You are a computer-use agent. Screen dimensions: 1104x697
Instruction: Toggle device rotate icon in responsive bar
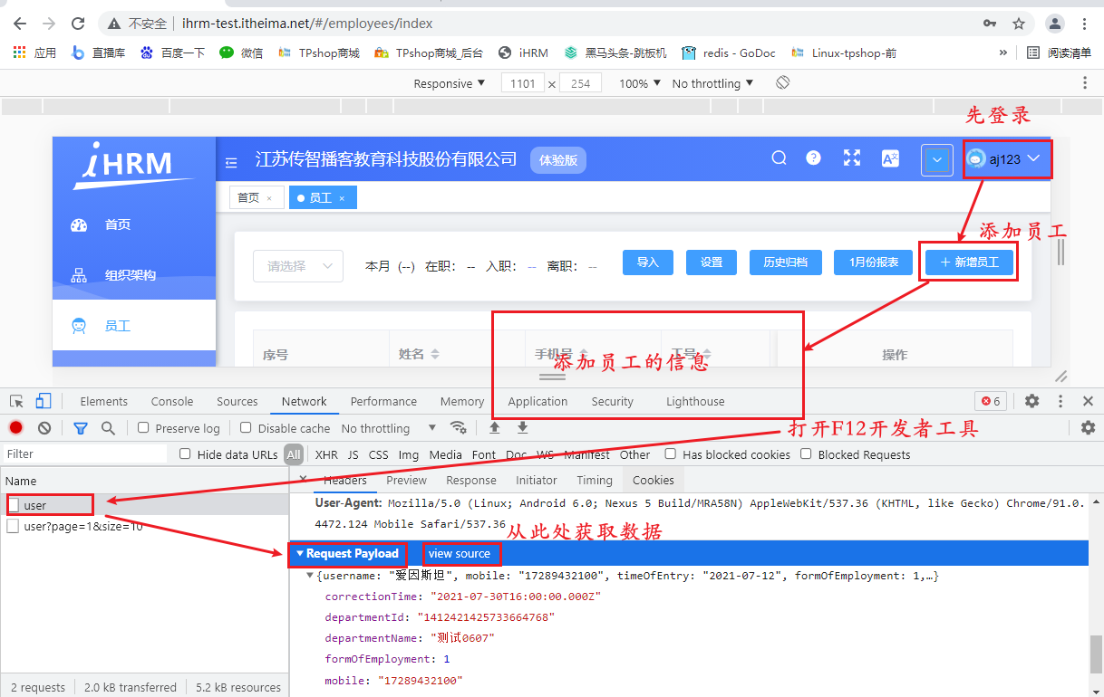(x=783, y=82)
